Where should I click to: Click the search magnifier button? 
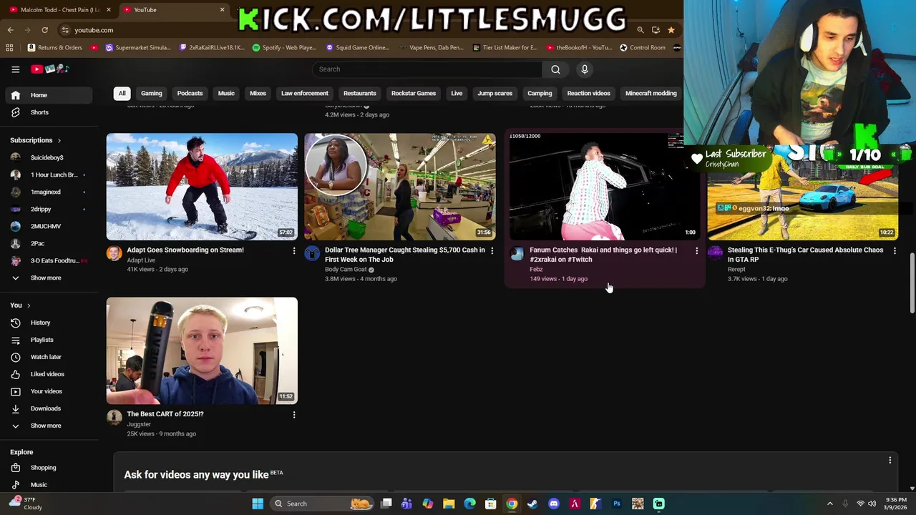coord(555,69)
